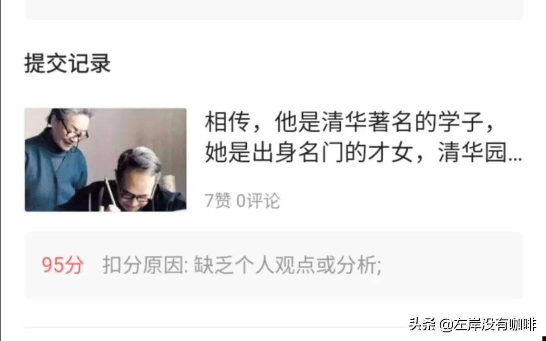Select the red 95分 score

(x=63, y=265)
